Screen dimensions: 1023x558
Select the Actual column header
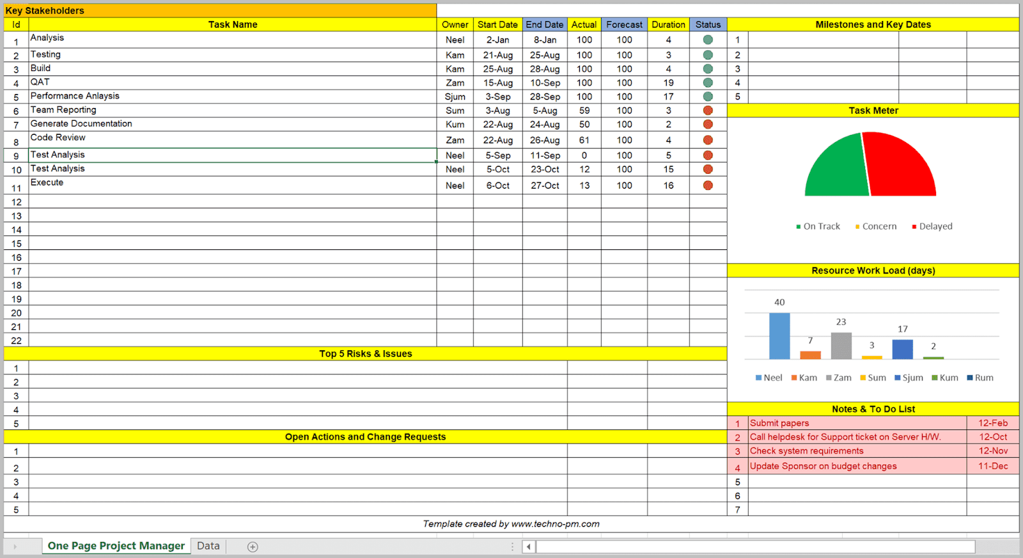pos(584,24)
